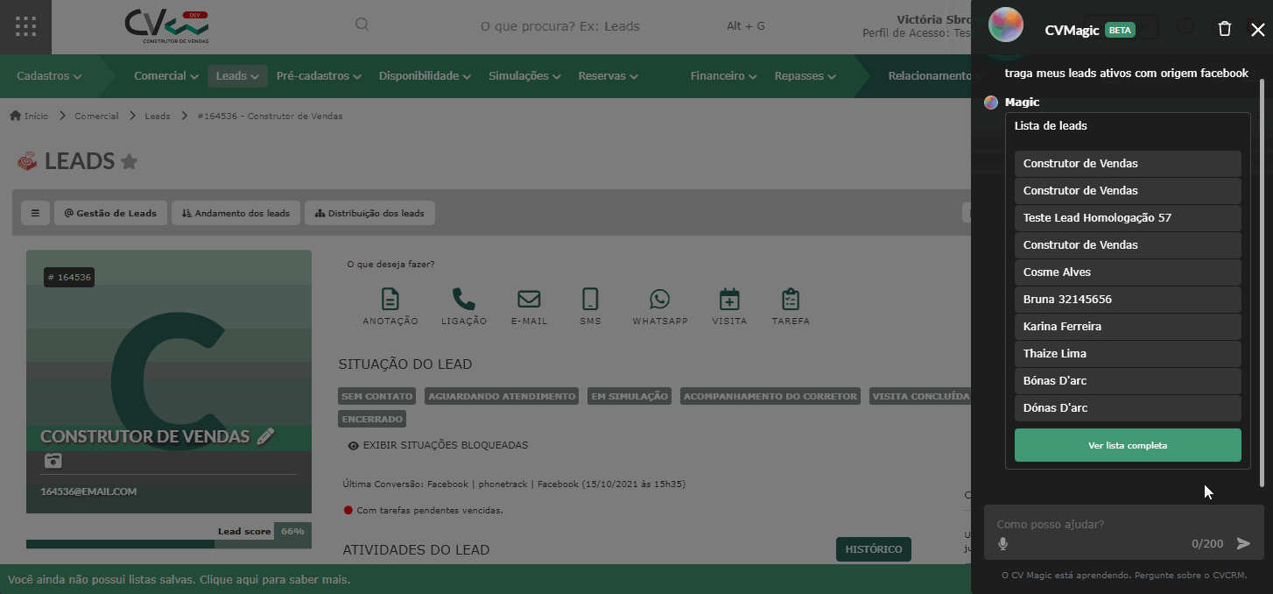
Task: Open lead Dónas D'arc
Action: [x=1128, y=407]
